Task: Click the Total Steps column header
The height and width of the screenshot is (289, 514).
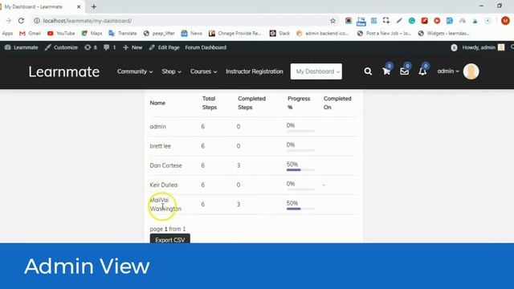Action: point(209,103)
